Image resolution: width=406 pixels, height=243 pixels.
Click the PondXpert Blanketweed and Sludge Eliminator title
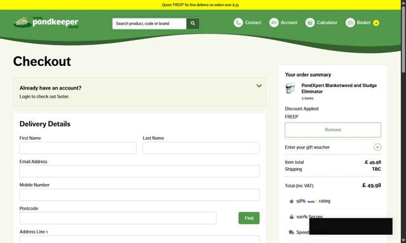tap(339, 88)
